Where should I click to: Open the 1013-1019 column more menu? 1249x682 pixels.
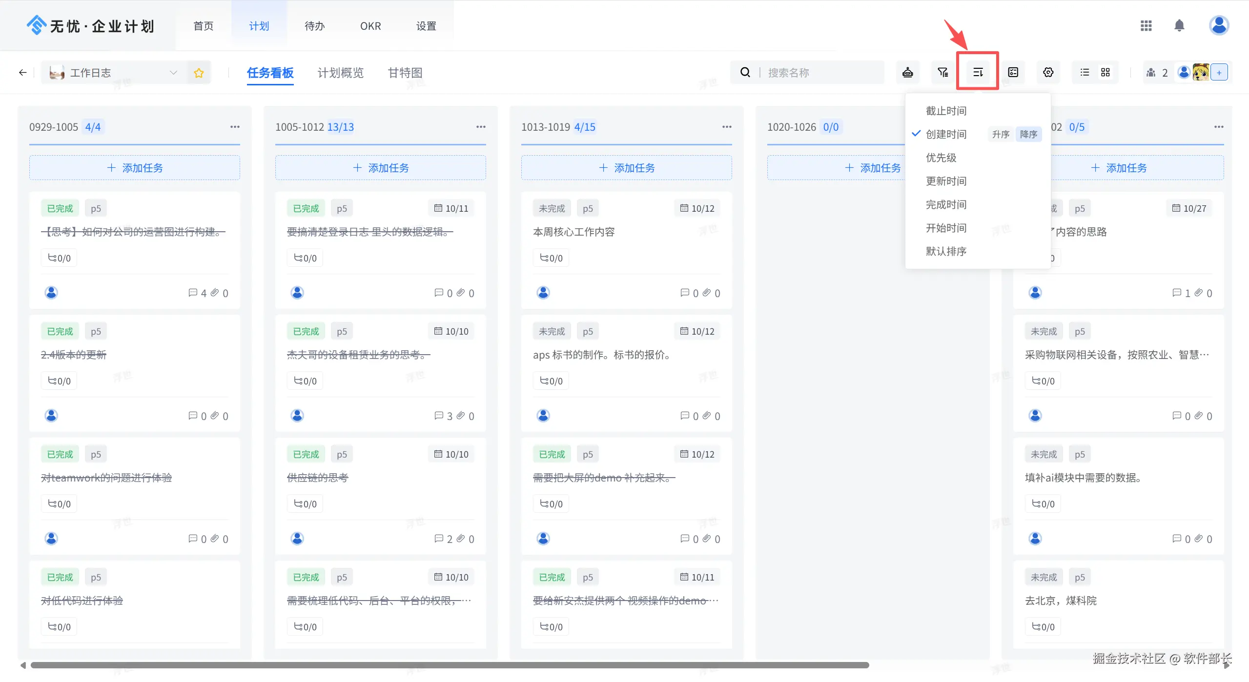click(x=727, y=127)
